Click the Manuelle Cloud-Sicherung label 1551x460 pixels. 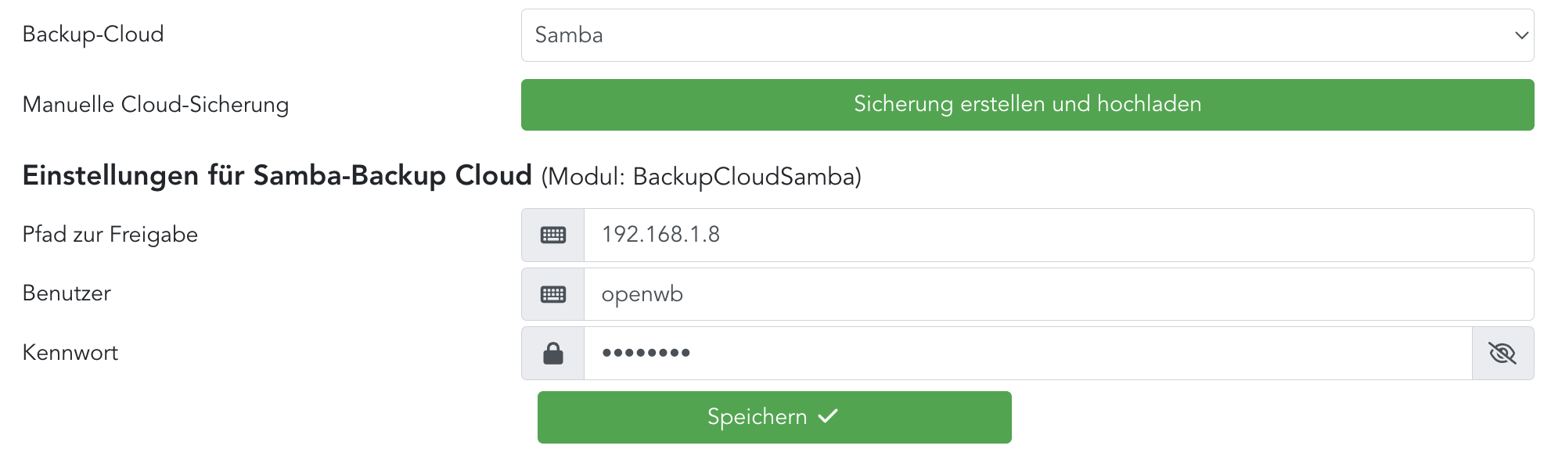click(x=156, y=105)
